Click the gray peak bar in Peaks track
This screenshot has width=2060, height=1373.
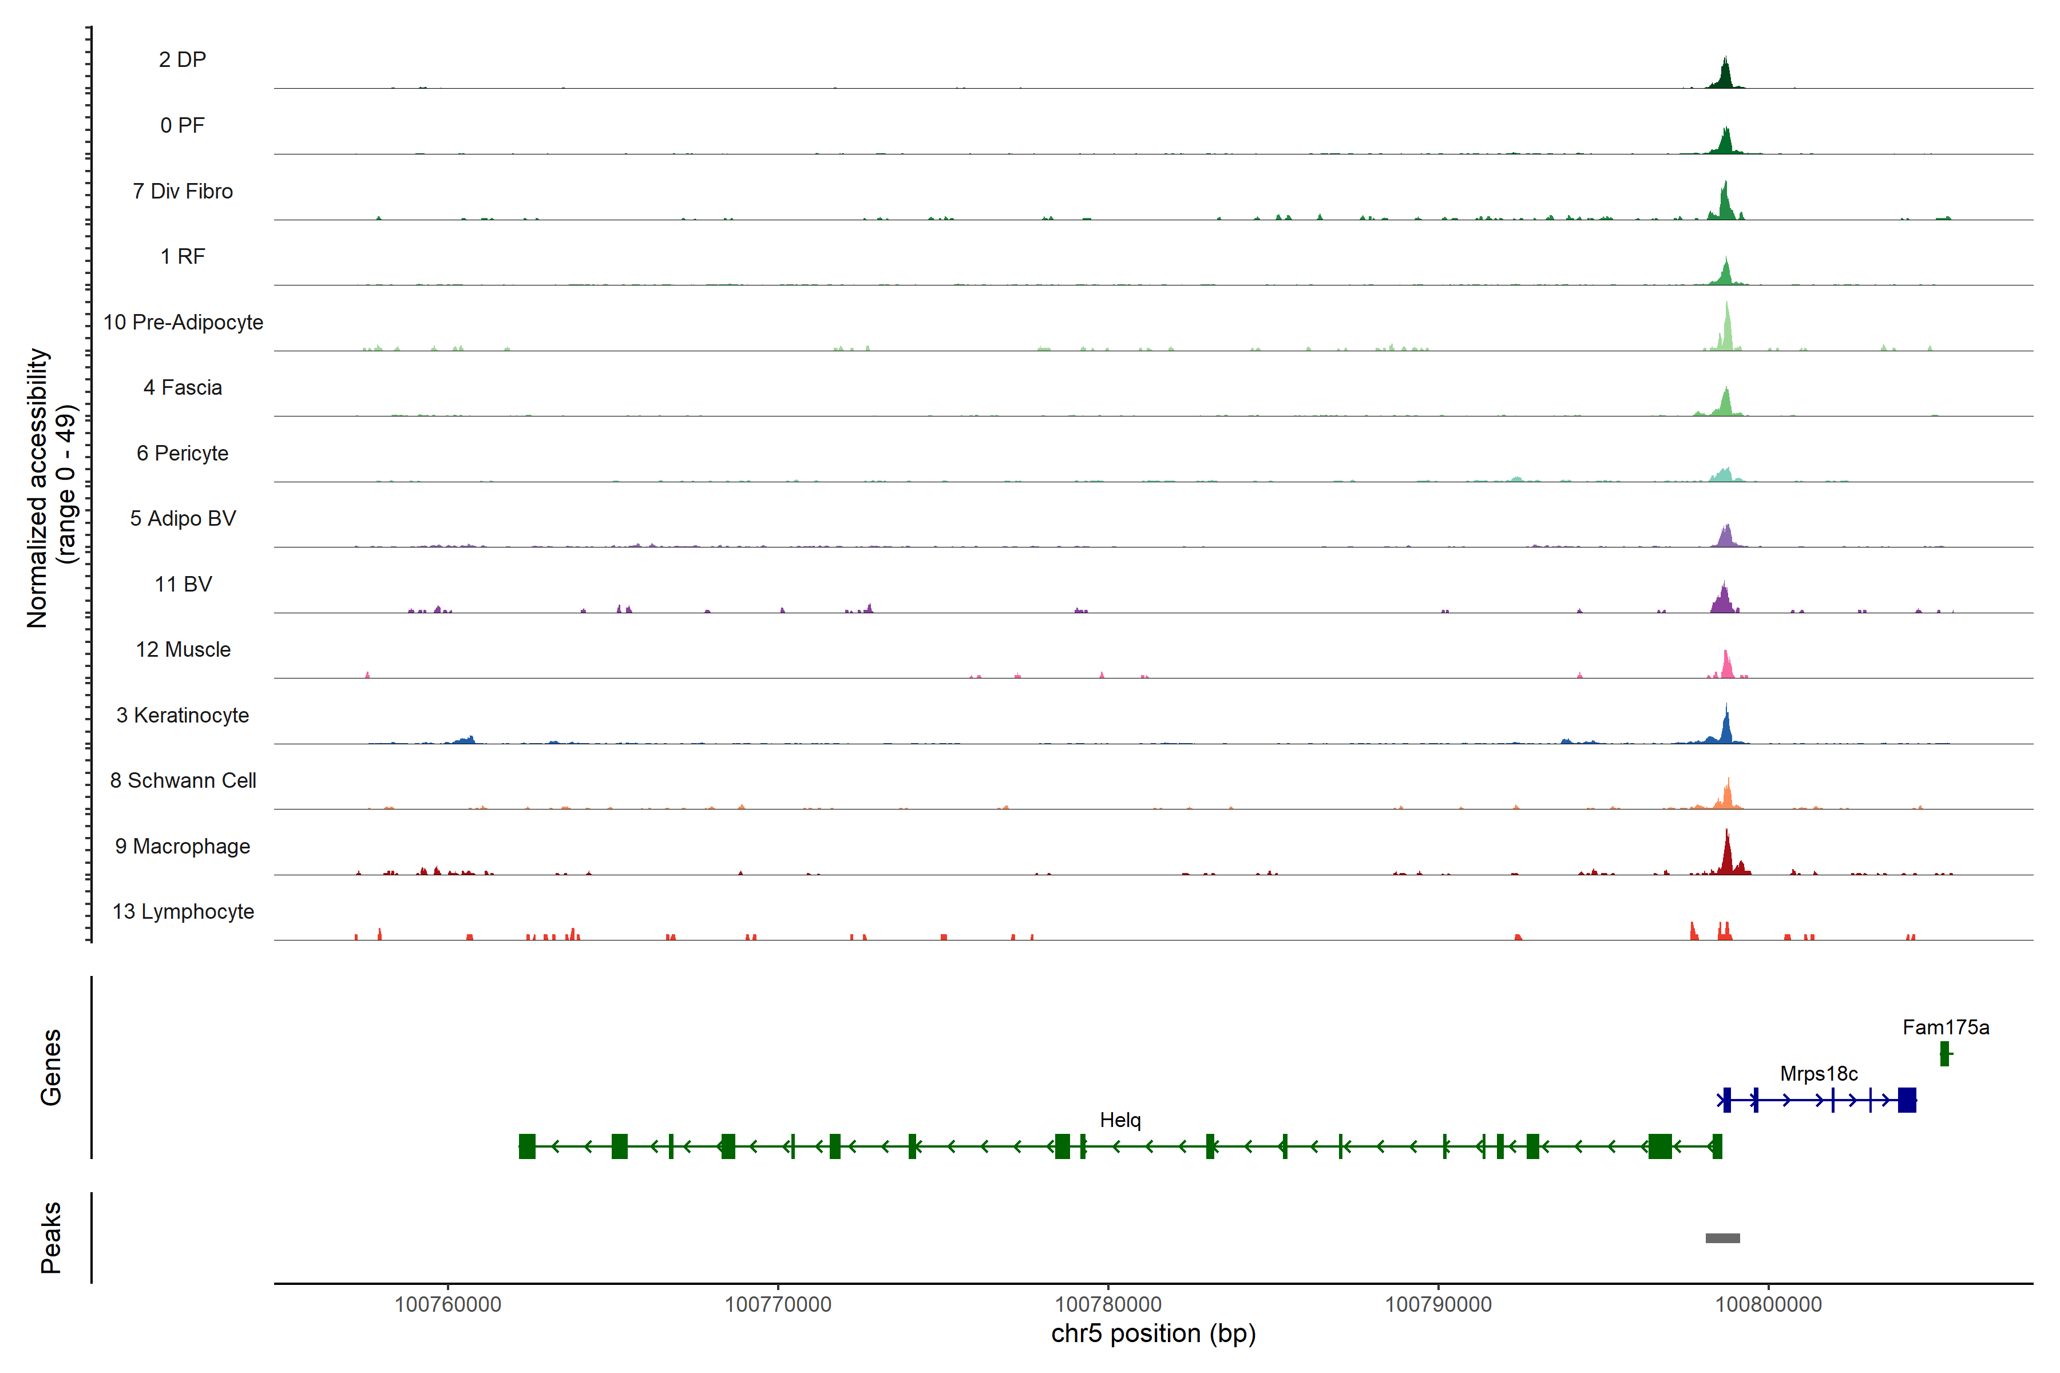point(1722,1238)
